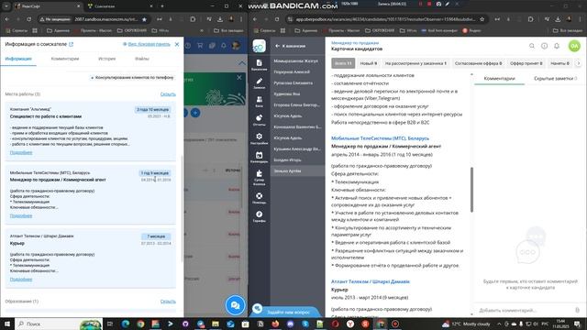Select candidate Егорова Елена in list
The image size is (587, 330).
tap(297, 104)
